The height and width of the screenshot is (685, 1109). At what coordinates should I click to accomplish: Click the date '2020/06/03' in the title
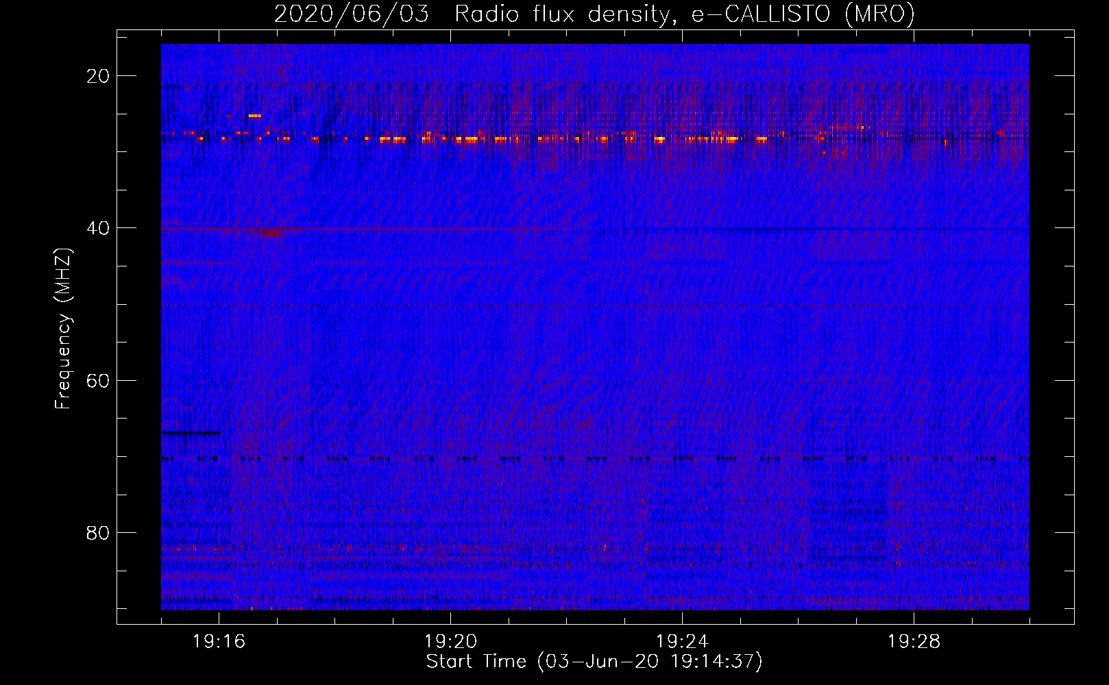coord(352,14)
